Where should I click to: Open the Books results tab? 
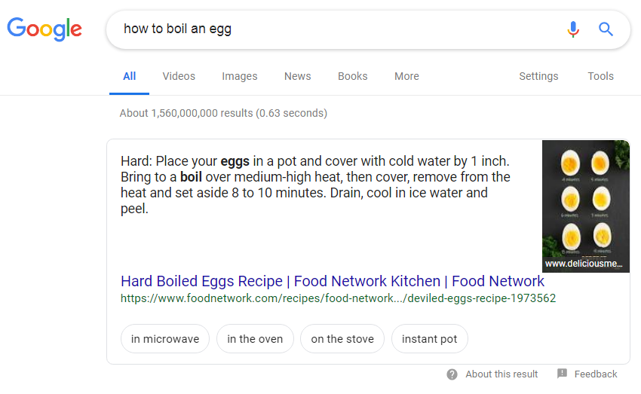352,76
